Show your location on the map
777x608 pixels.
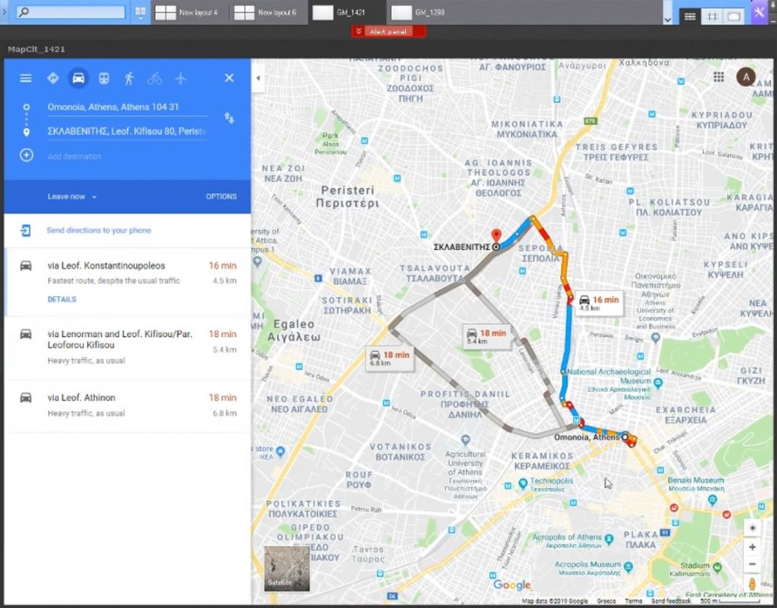click(x=752, y=528)
